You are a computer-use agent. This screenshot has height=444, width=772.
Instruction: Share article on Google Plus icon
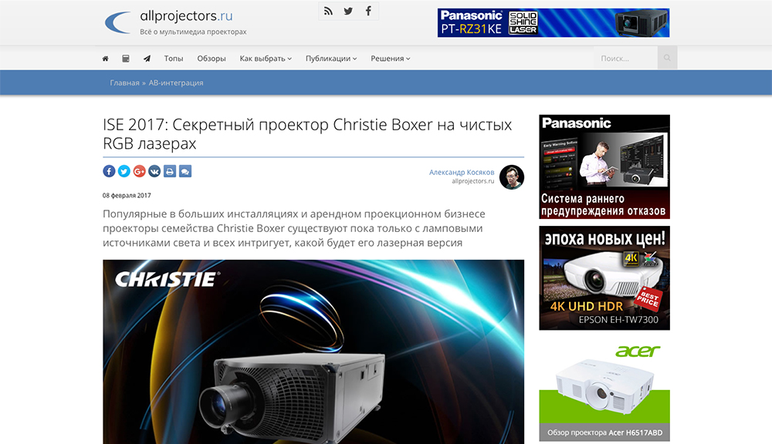[x=139, y=171]
